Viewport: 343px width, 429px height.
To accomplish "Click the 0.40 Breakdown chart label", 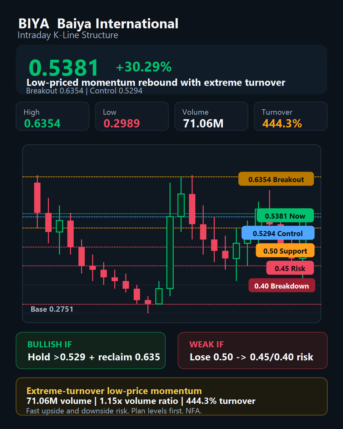I will click(282, 285).
